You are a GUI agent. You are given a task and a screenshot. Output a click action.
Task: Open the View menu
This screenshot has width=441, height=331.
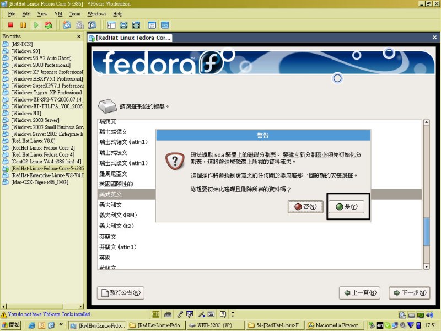tap(42, 13)
